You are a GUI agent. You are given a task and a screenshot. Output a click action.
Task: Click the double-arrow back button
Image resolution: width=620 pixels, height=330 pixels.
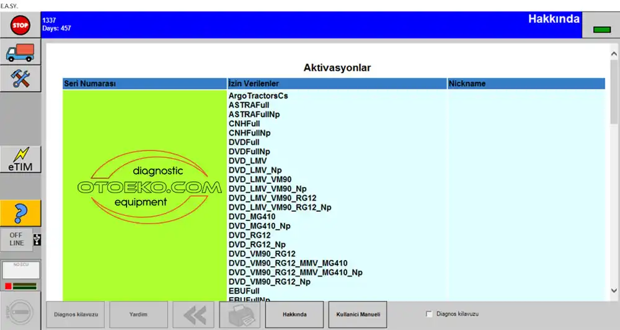[193, 315]
